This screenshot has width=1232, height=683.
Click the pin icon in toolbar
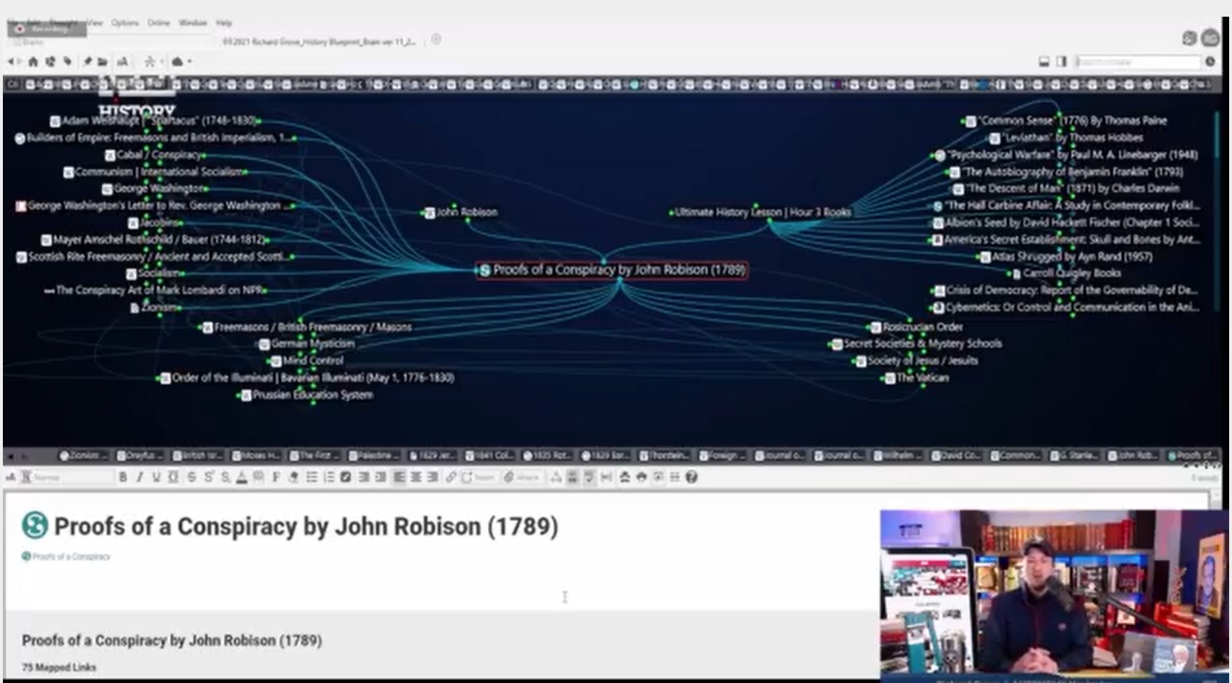(87, 62)
